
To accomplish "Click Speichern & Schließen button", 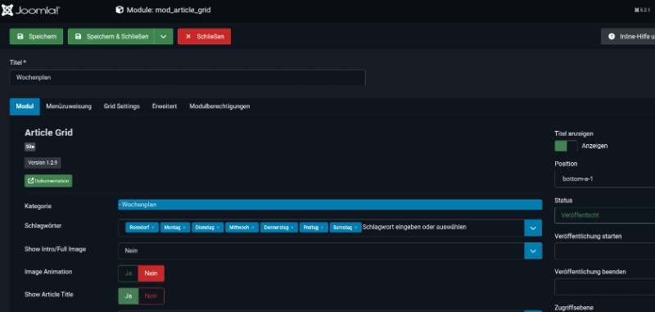I will pyautogui.click(x=111, y=37).
